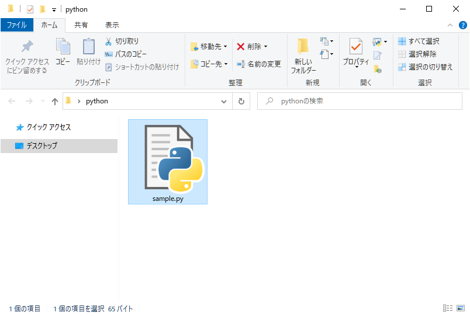The image size is (470, 316).
Task: Switch to large icons view in status bar
Action: [461, 308]
